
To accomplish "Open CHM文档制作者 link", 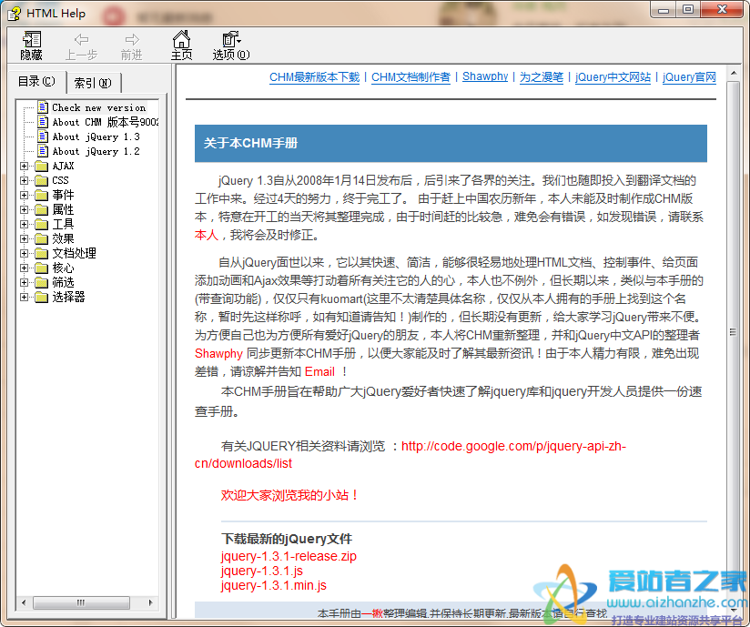I will coord(410,77).
